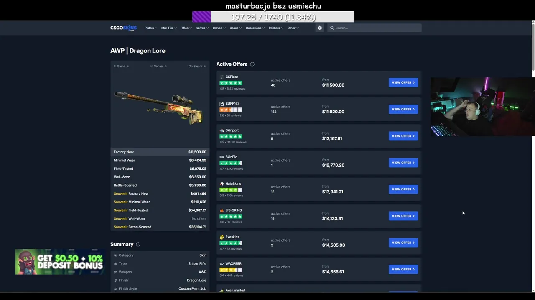
Task: Click the Avan.market logo icon
Action: point(222,290)
